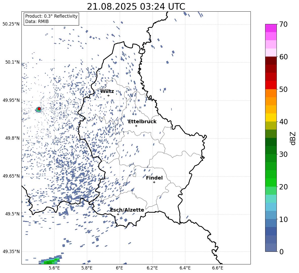Click the red radar site marker
The image size is (299, 273).
tap(39, 109)
